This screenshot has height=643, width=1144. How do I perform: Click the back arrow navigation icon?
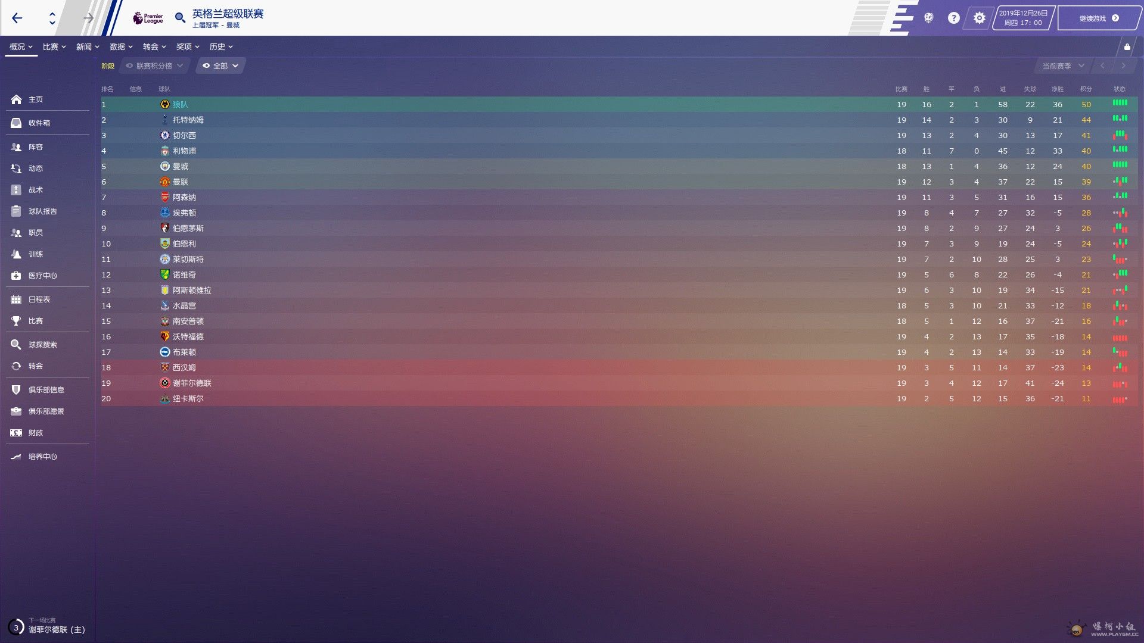[x=17, y=18]
